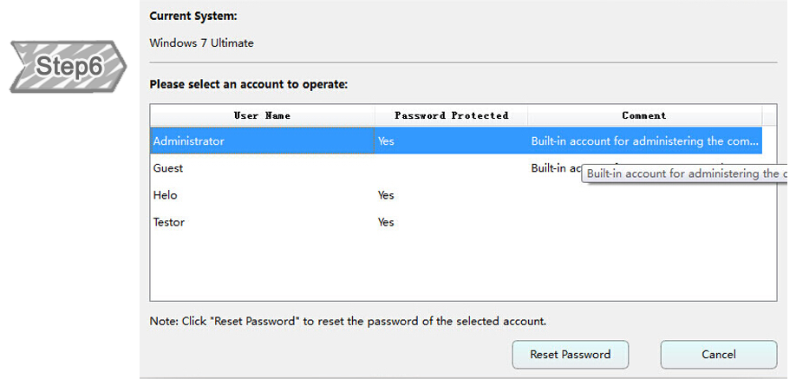Viewport: 796px width, 379px height.
Task: Click Helo's "Yes" password cell
Action: (x=386, y=195)
